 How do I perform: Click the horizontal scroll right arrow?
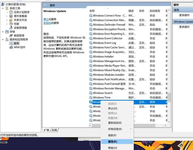click(x=165, y=125)
